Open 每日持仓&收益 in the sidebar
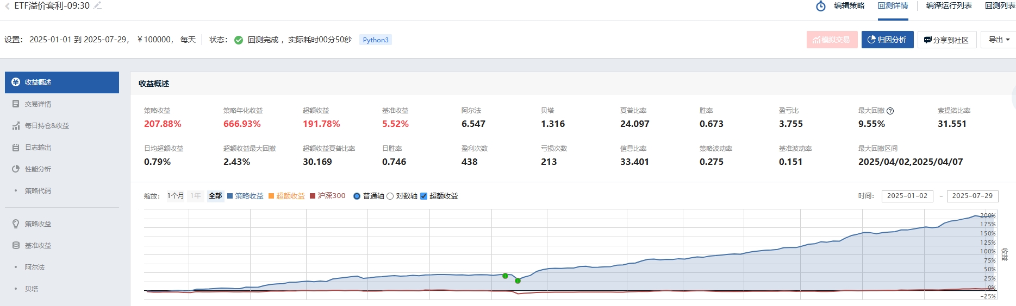 click(x=47, y=126)
